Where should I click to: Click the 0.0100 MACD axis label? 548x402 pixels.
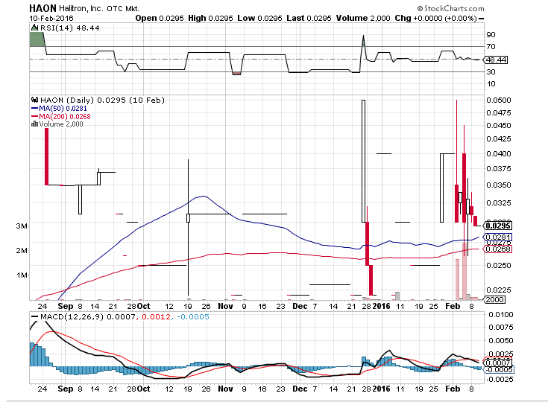[500, 315]
